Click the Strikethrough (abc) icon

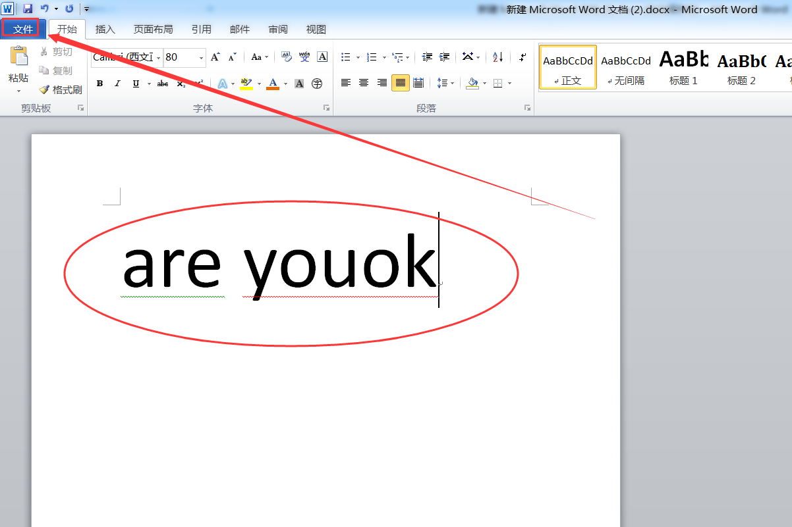tap(163, 84)
